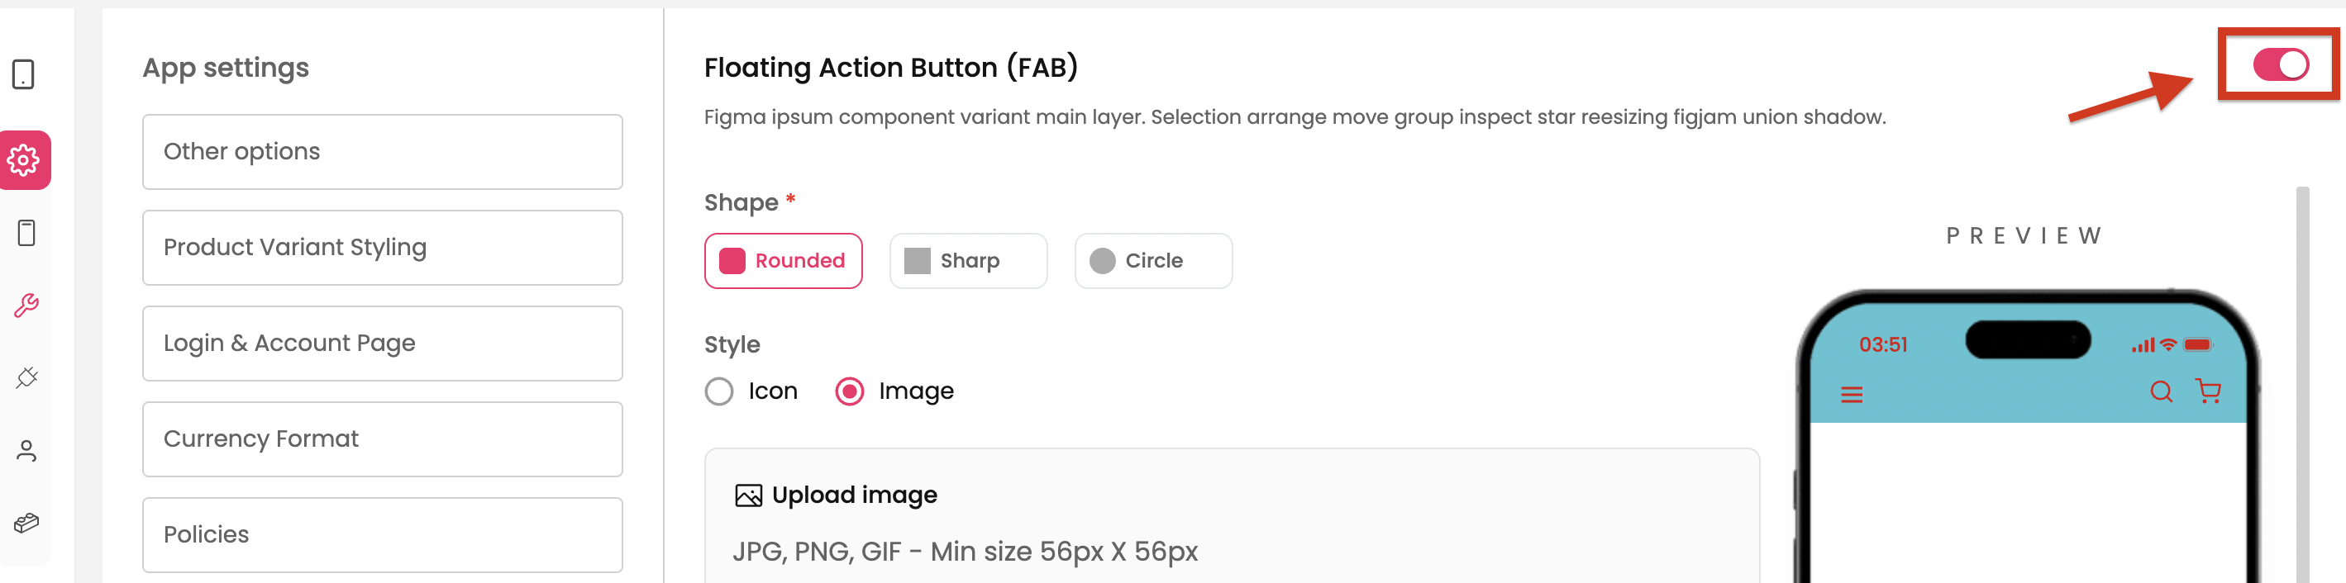
Task: Tap the search icon in phone preview
Action: click(x=2160, y=392)
